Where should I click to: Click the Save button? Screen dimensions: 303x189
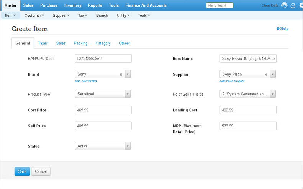[x=22, y=171]
